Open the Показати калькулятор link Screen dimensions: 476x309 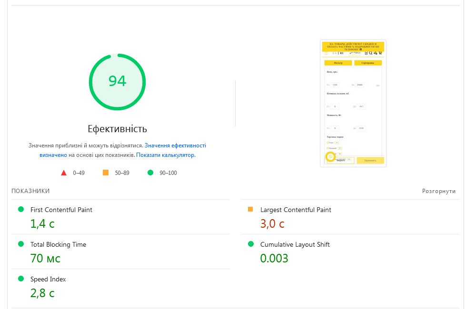tap(166, 155)
